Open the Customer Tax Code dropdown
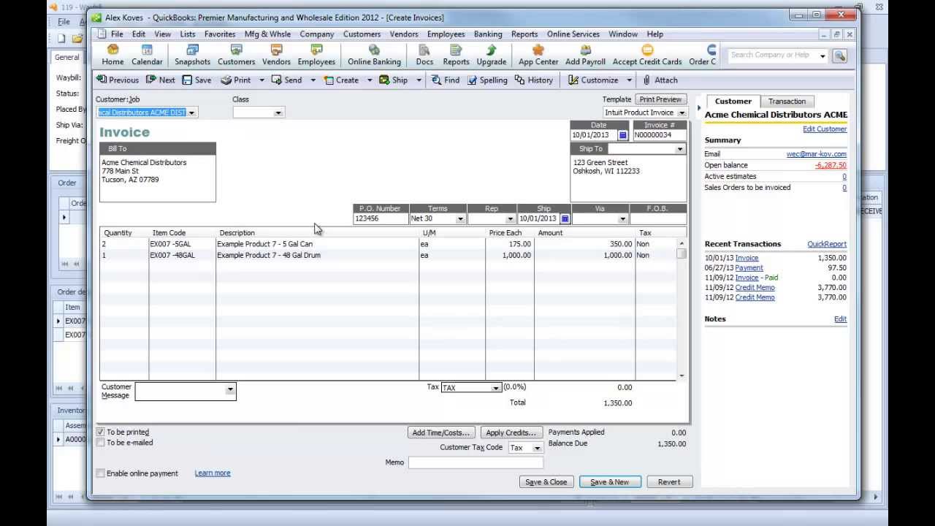The image size is (935, 526). 537,448
